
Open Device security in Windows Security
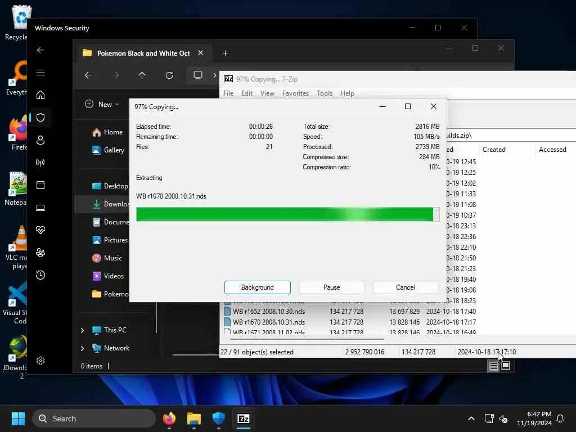click(x=40, y=208)
